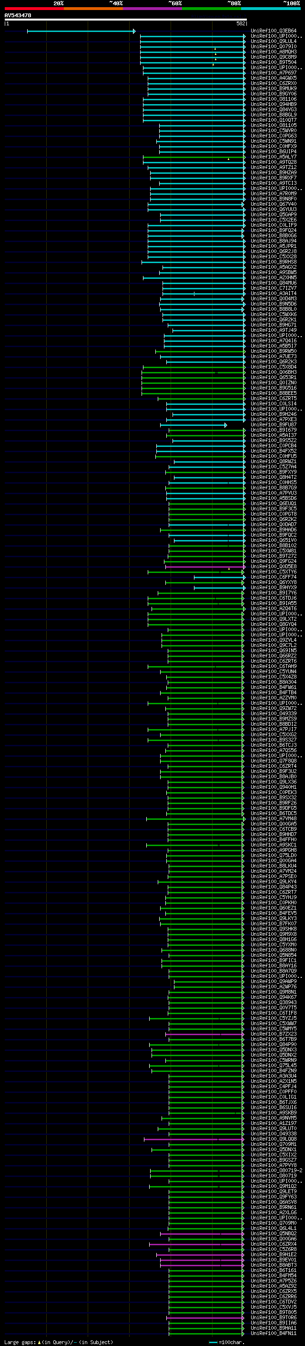Open hit UniRef100_B9MUK9
The width and height of the screenshot is (305, 1346).
(x=274, y=88)
